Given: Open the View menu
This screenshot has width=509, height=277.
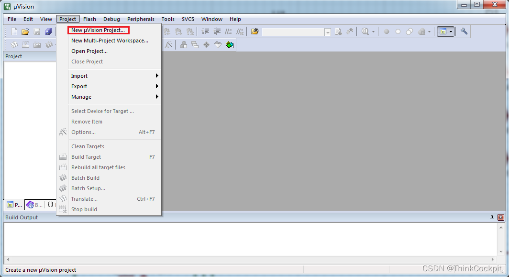Looking at the screenshot, I should click(46, 19).
